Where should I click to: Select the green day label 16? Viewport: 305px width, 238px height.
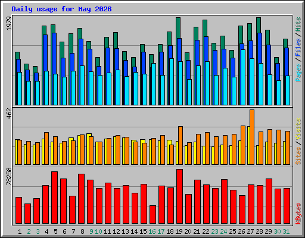click(x=152, y=231)
